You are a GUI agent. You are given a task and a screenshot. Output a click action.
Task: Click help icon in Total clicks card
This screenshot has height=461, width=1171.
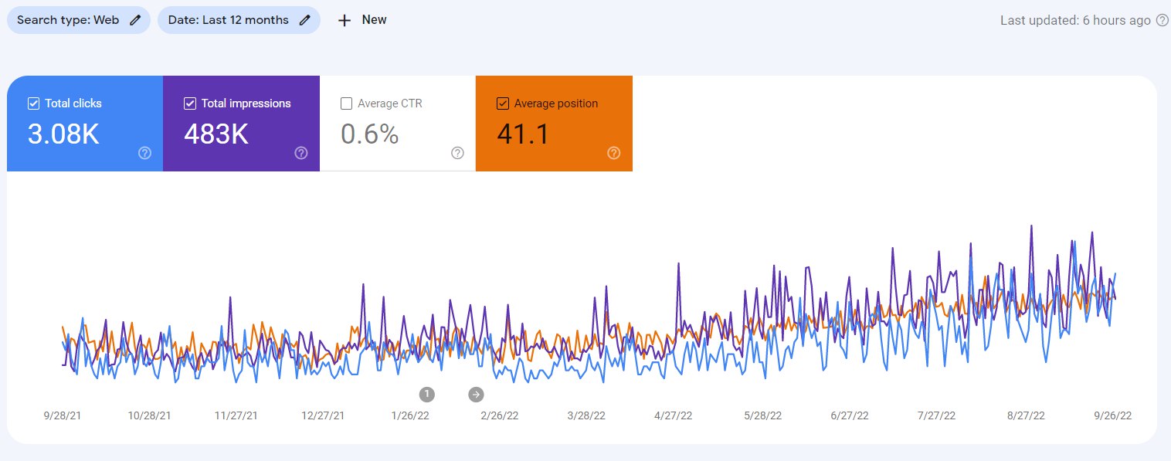coord(144,153)
